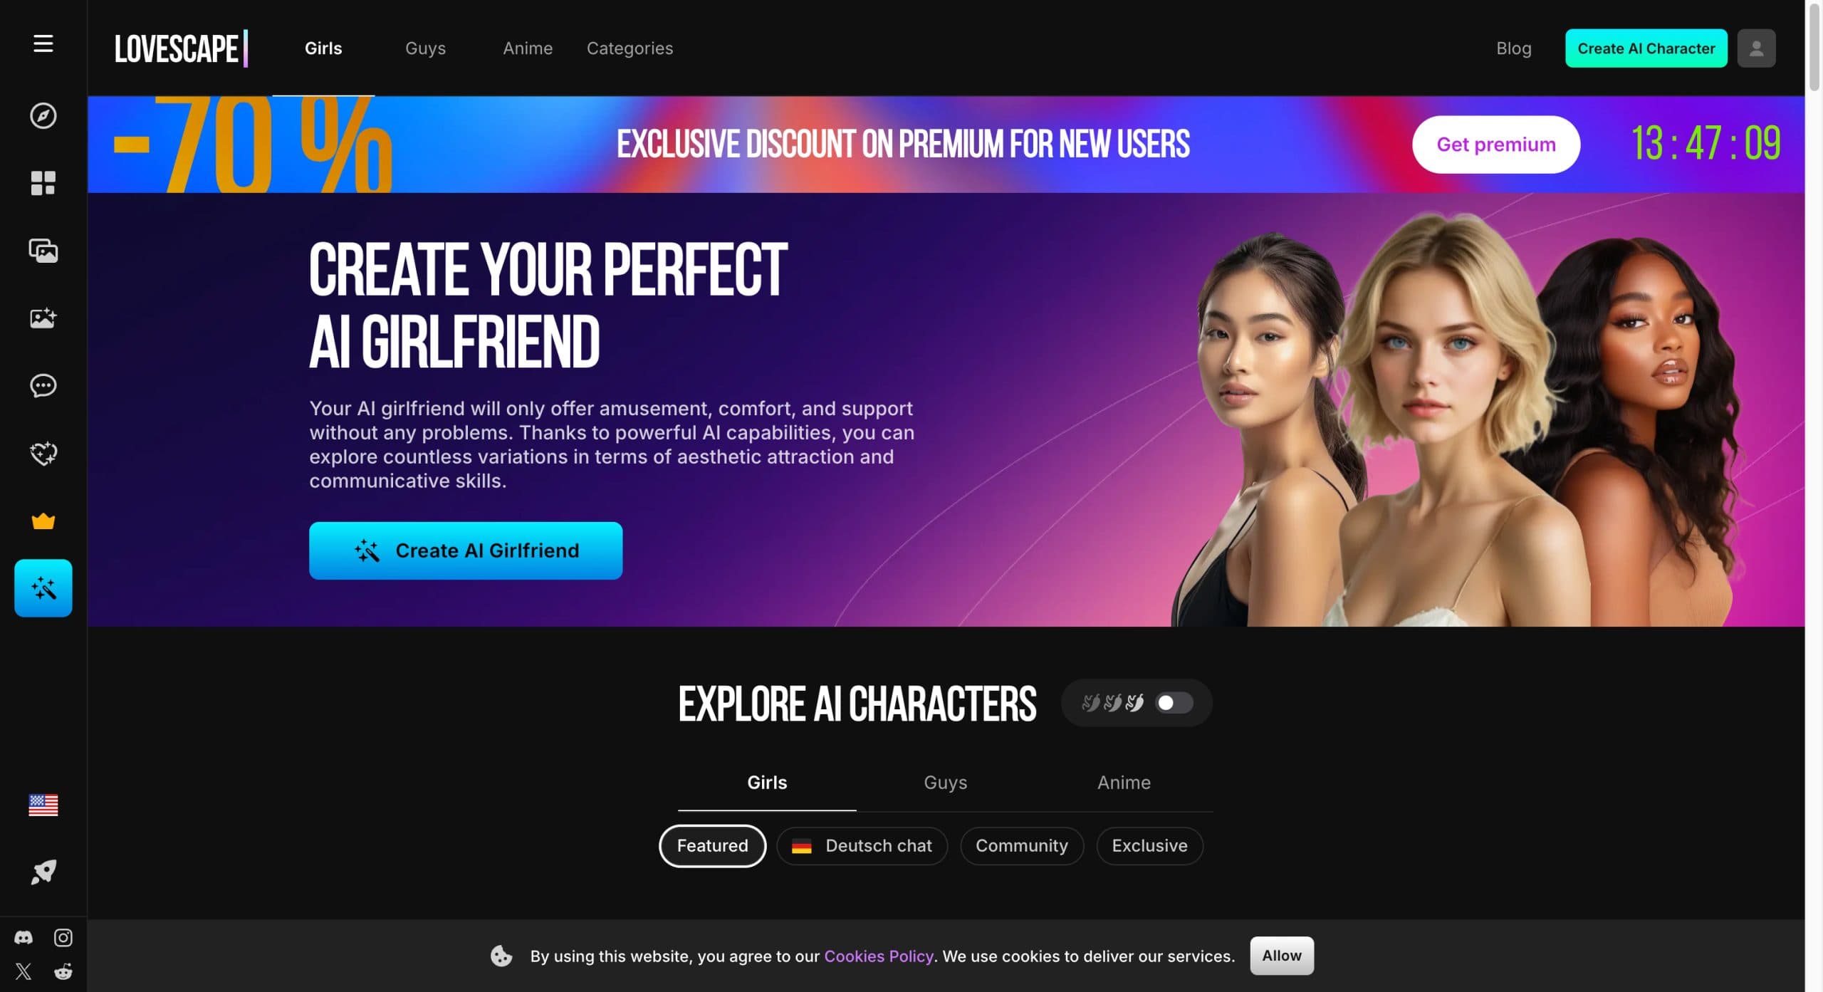The image size is (1823, 992).
Task: Select the Deutsch chat filter chip
Action: (862, 845)
